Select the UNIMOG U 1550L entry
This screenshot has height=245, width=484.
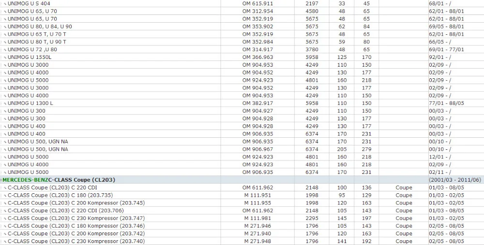(x=30, y=58)
